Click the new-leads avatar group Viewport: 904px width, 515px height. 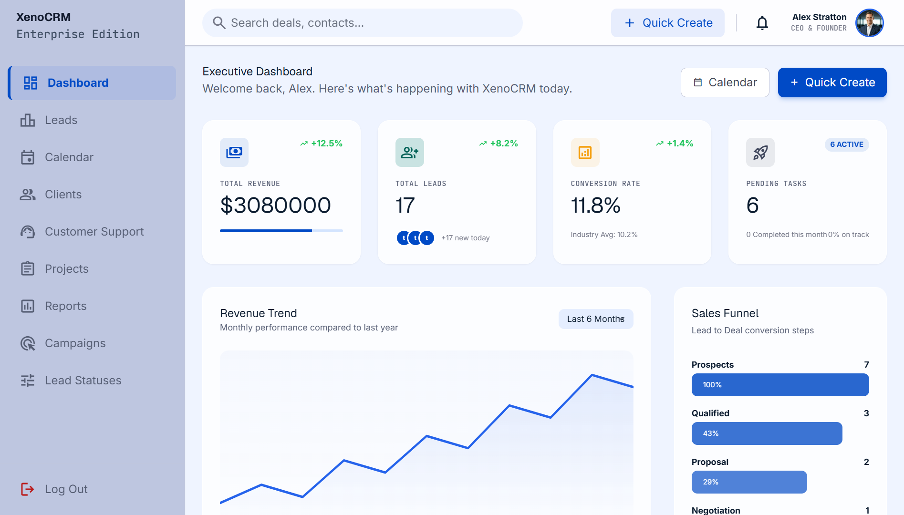coord(416,237)
